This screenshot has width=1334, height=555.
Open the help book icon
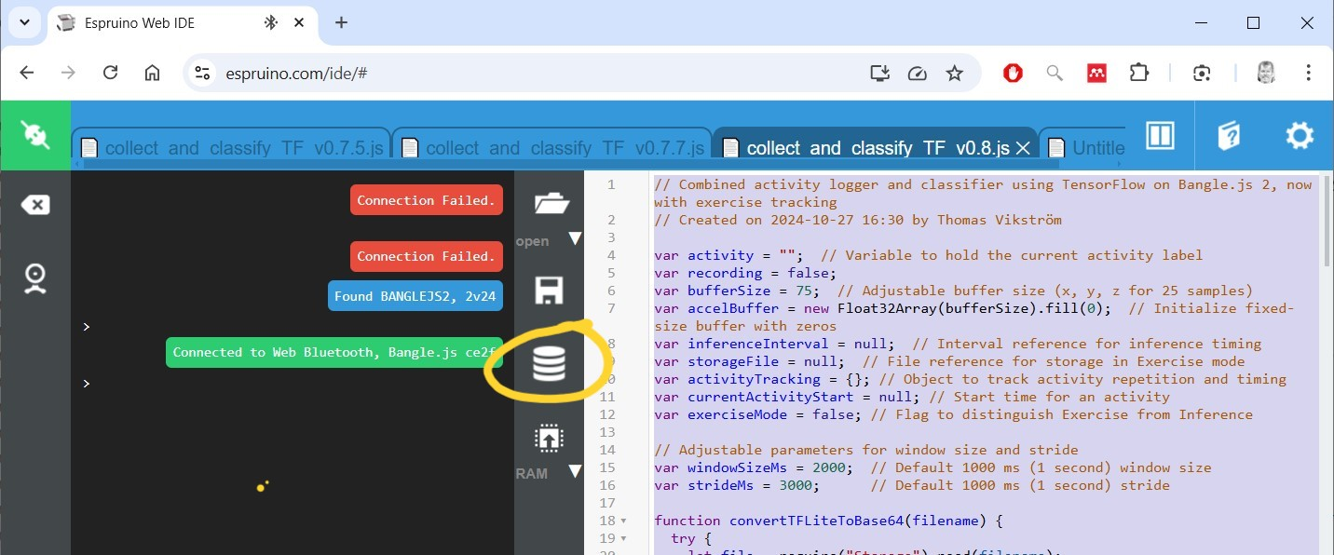[x=1230, y=136]
